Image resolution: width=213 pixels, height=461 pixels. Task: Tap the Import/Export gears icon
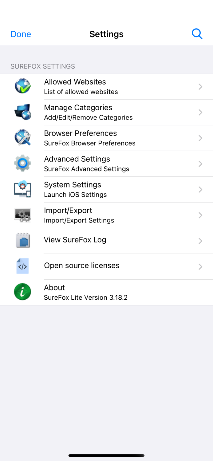pyautogui.click(x=22, y=215)
